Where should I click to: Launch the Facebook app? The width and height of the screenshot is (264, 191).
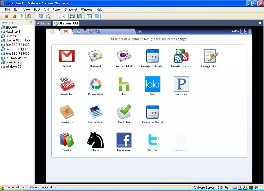(x=124, y=140)
